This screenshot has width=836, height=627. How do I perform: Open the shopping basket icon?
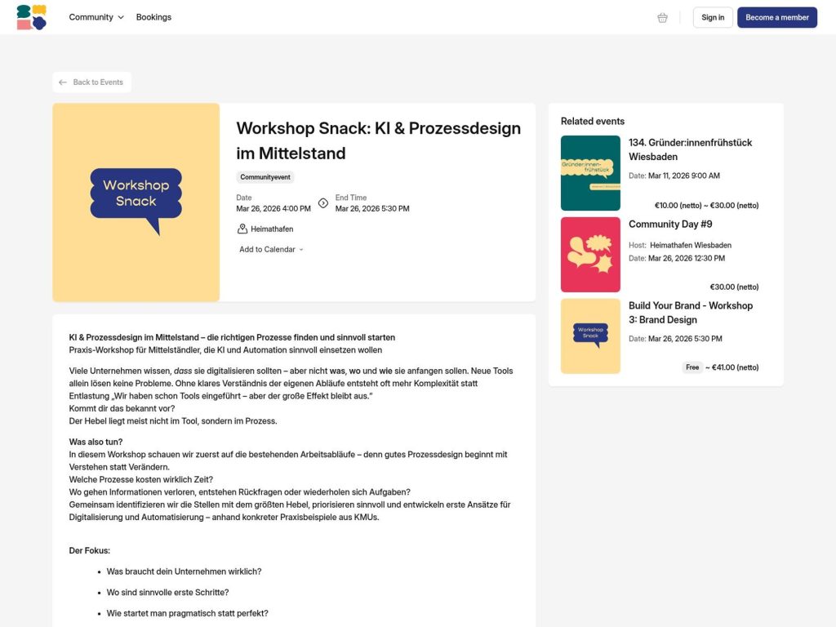[661, 17]
